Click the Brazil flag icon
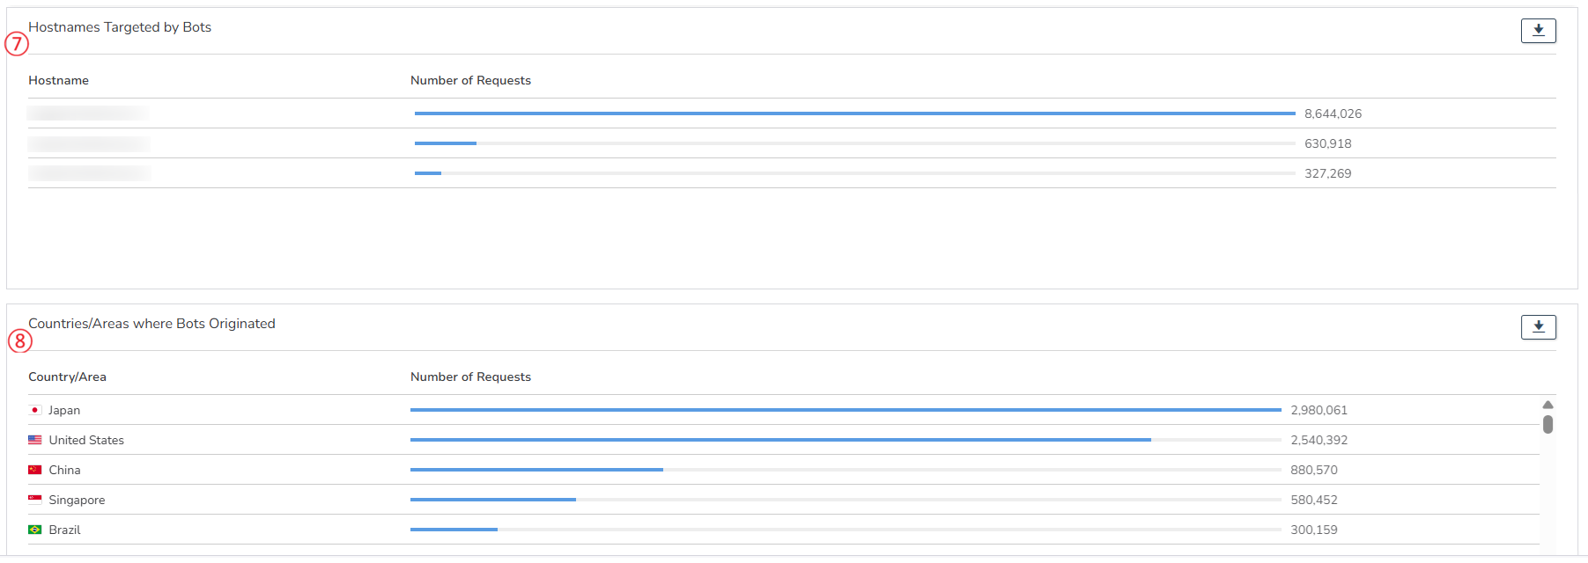 (x=35, y=530)
